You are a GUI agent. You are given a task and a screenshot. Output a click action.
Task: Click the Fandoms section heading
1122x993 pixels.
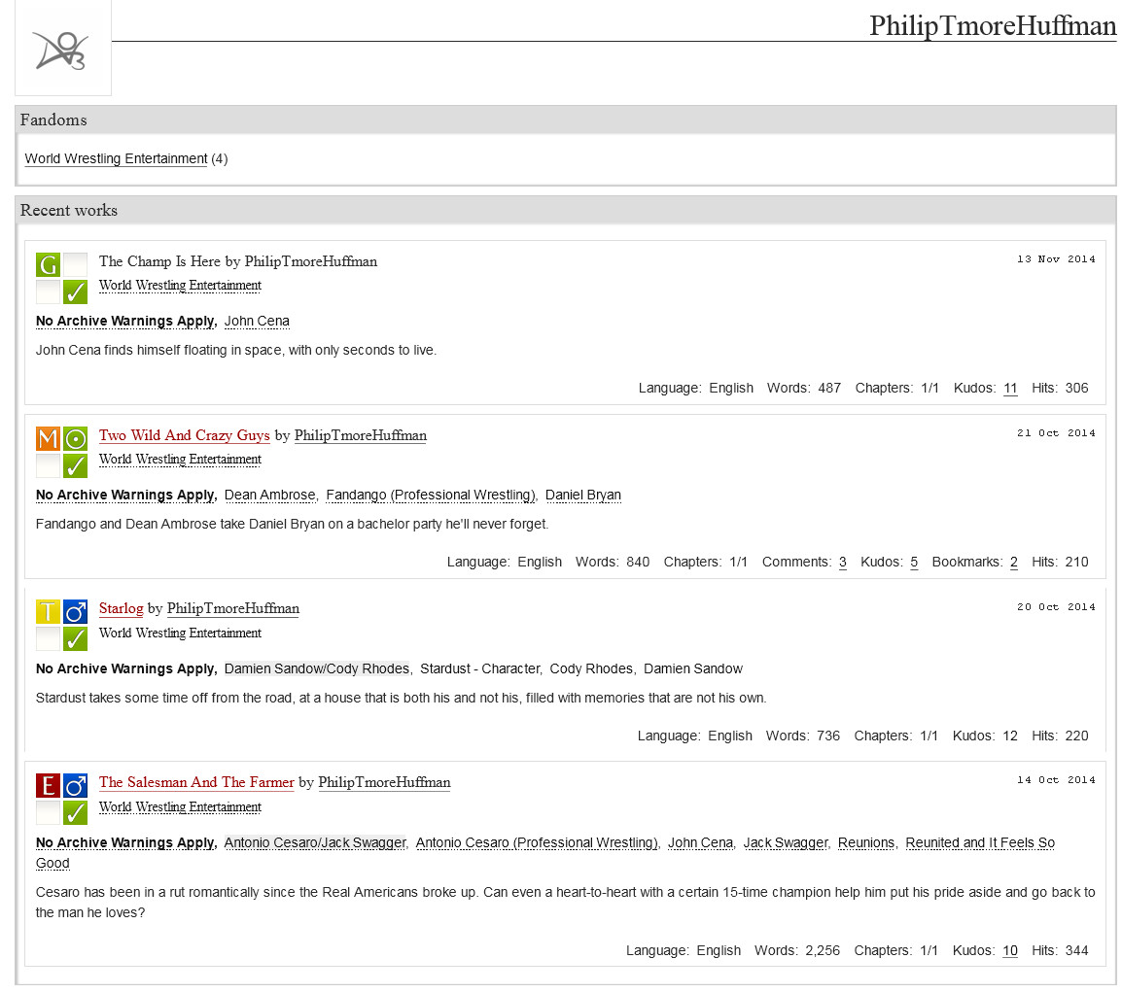[53, 120]
